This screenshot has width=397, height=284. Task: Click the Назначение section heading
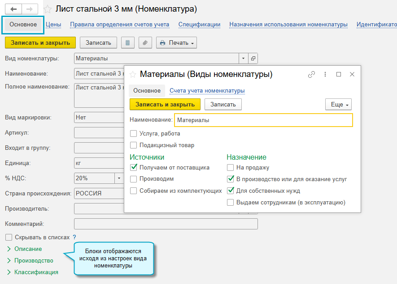[246, 157]
